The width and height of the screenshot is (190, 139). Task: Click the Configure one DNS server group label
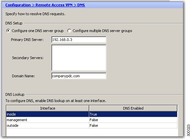point(37,31)
